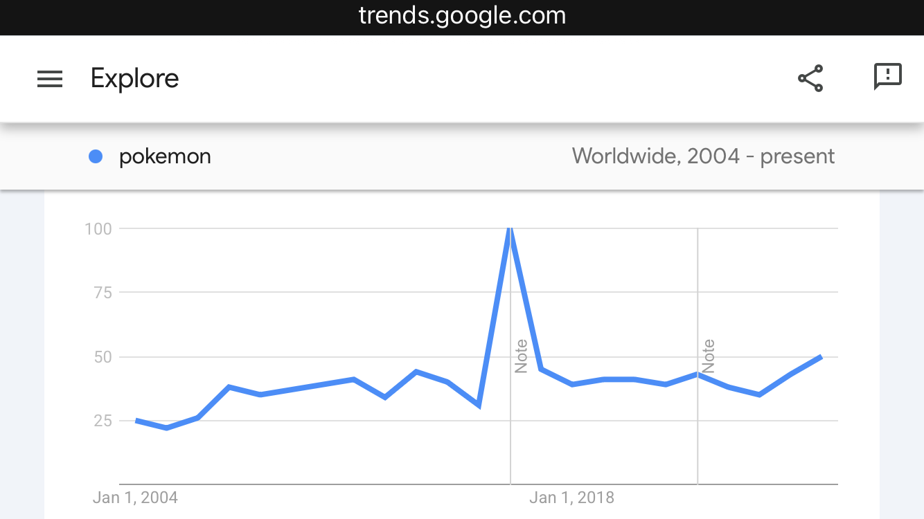Click the 25 y-axis label

tap(103, 421)
